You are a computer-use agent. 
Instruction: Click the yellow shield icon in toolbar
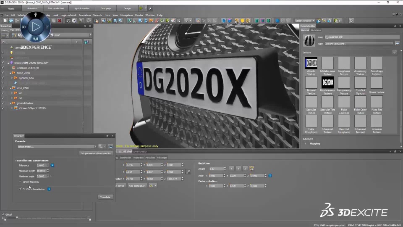point(242,21)
